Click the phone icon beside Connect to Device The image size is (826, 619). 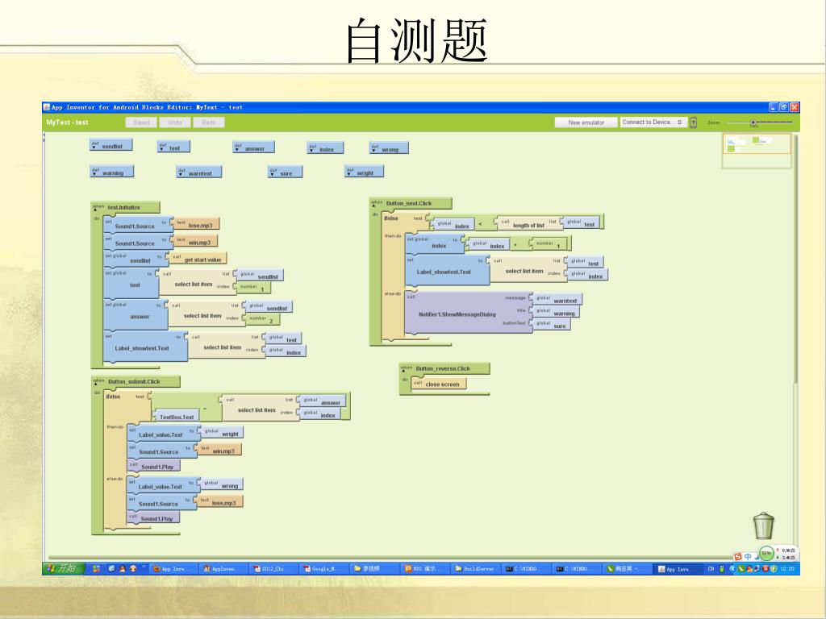pyautogui.click(x=694, y=123)
